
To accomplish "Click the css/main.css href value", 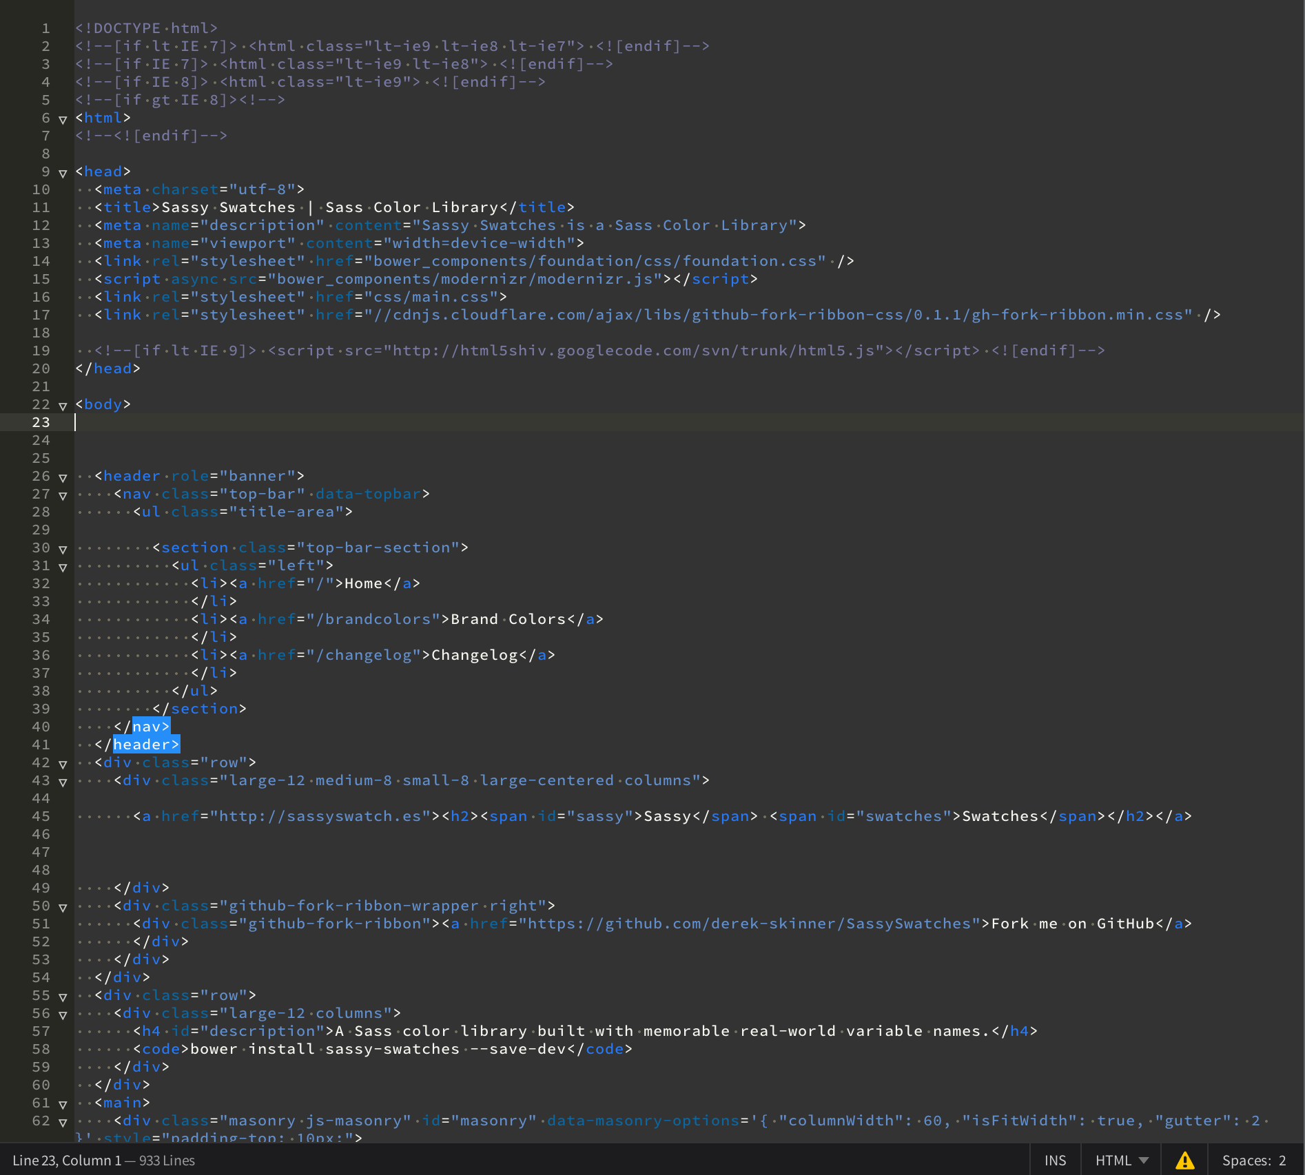I will tap(431, 297).
